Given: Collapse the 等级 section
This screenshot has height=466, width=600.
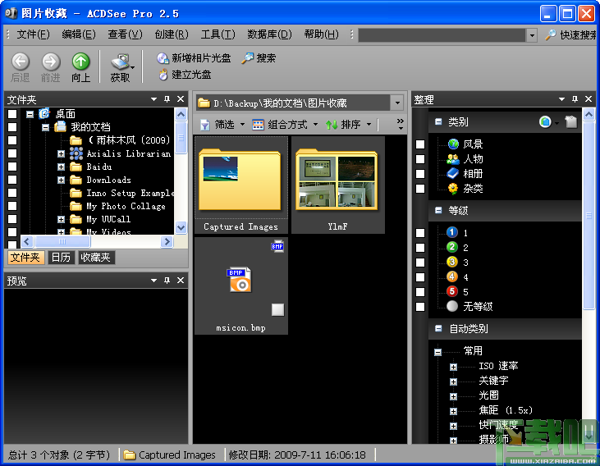Looking at the screenshot, I should coord(438,210).
